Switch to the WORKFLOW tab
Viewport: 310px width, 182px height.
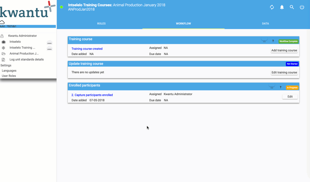[x=183, y=24]
